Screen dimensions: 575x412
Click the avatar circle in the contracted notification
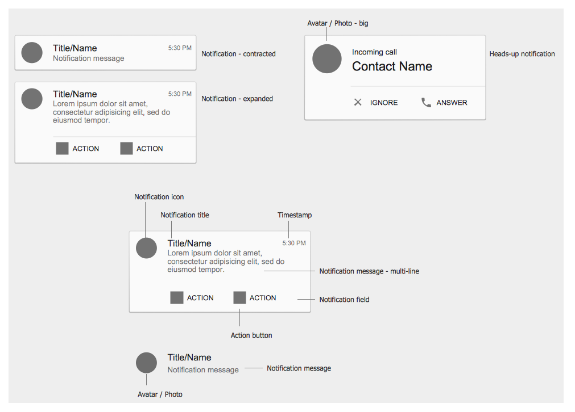(x=32, y=52)
